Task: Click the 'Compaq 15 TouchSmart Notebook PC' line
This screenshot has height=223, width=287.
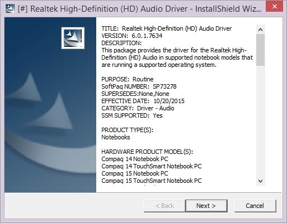Action: point(152,181)
